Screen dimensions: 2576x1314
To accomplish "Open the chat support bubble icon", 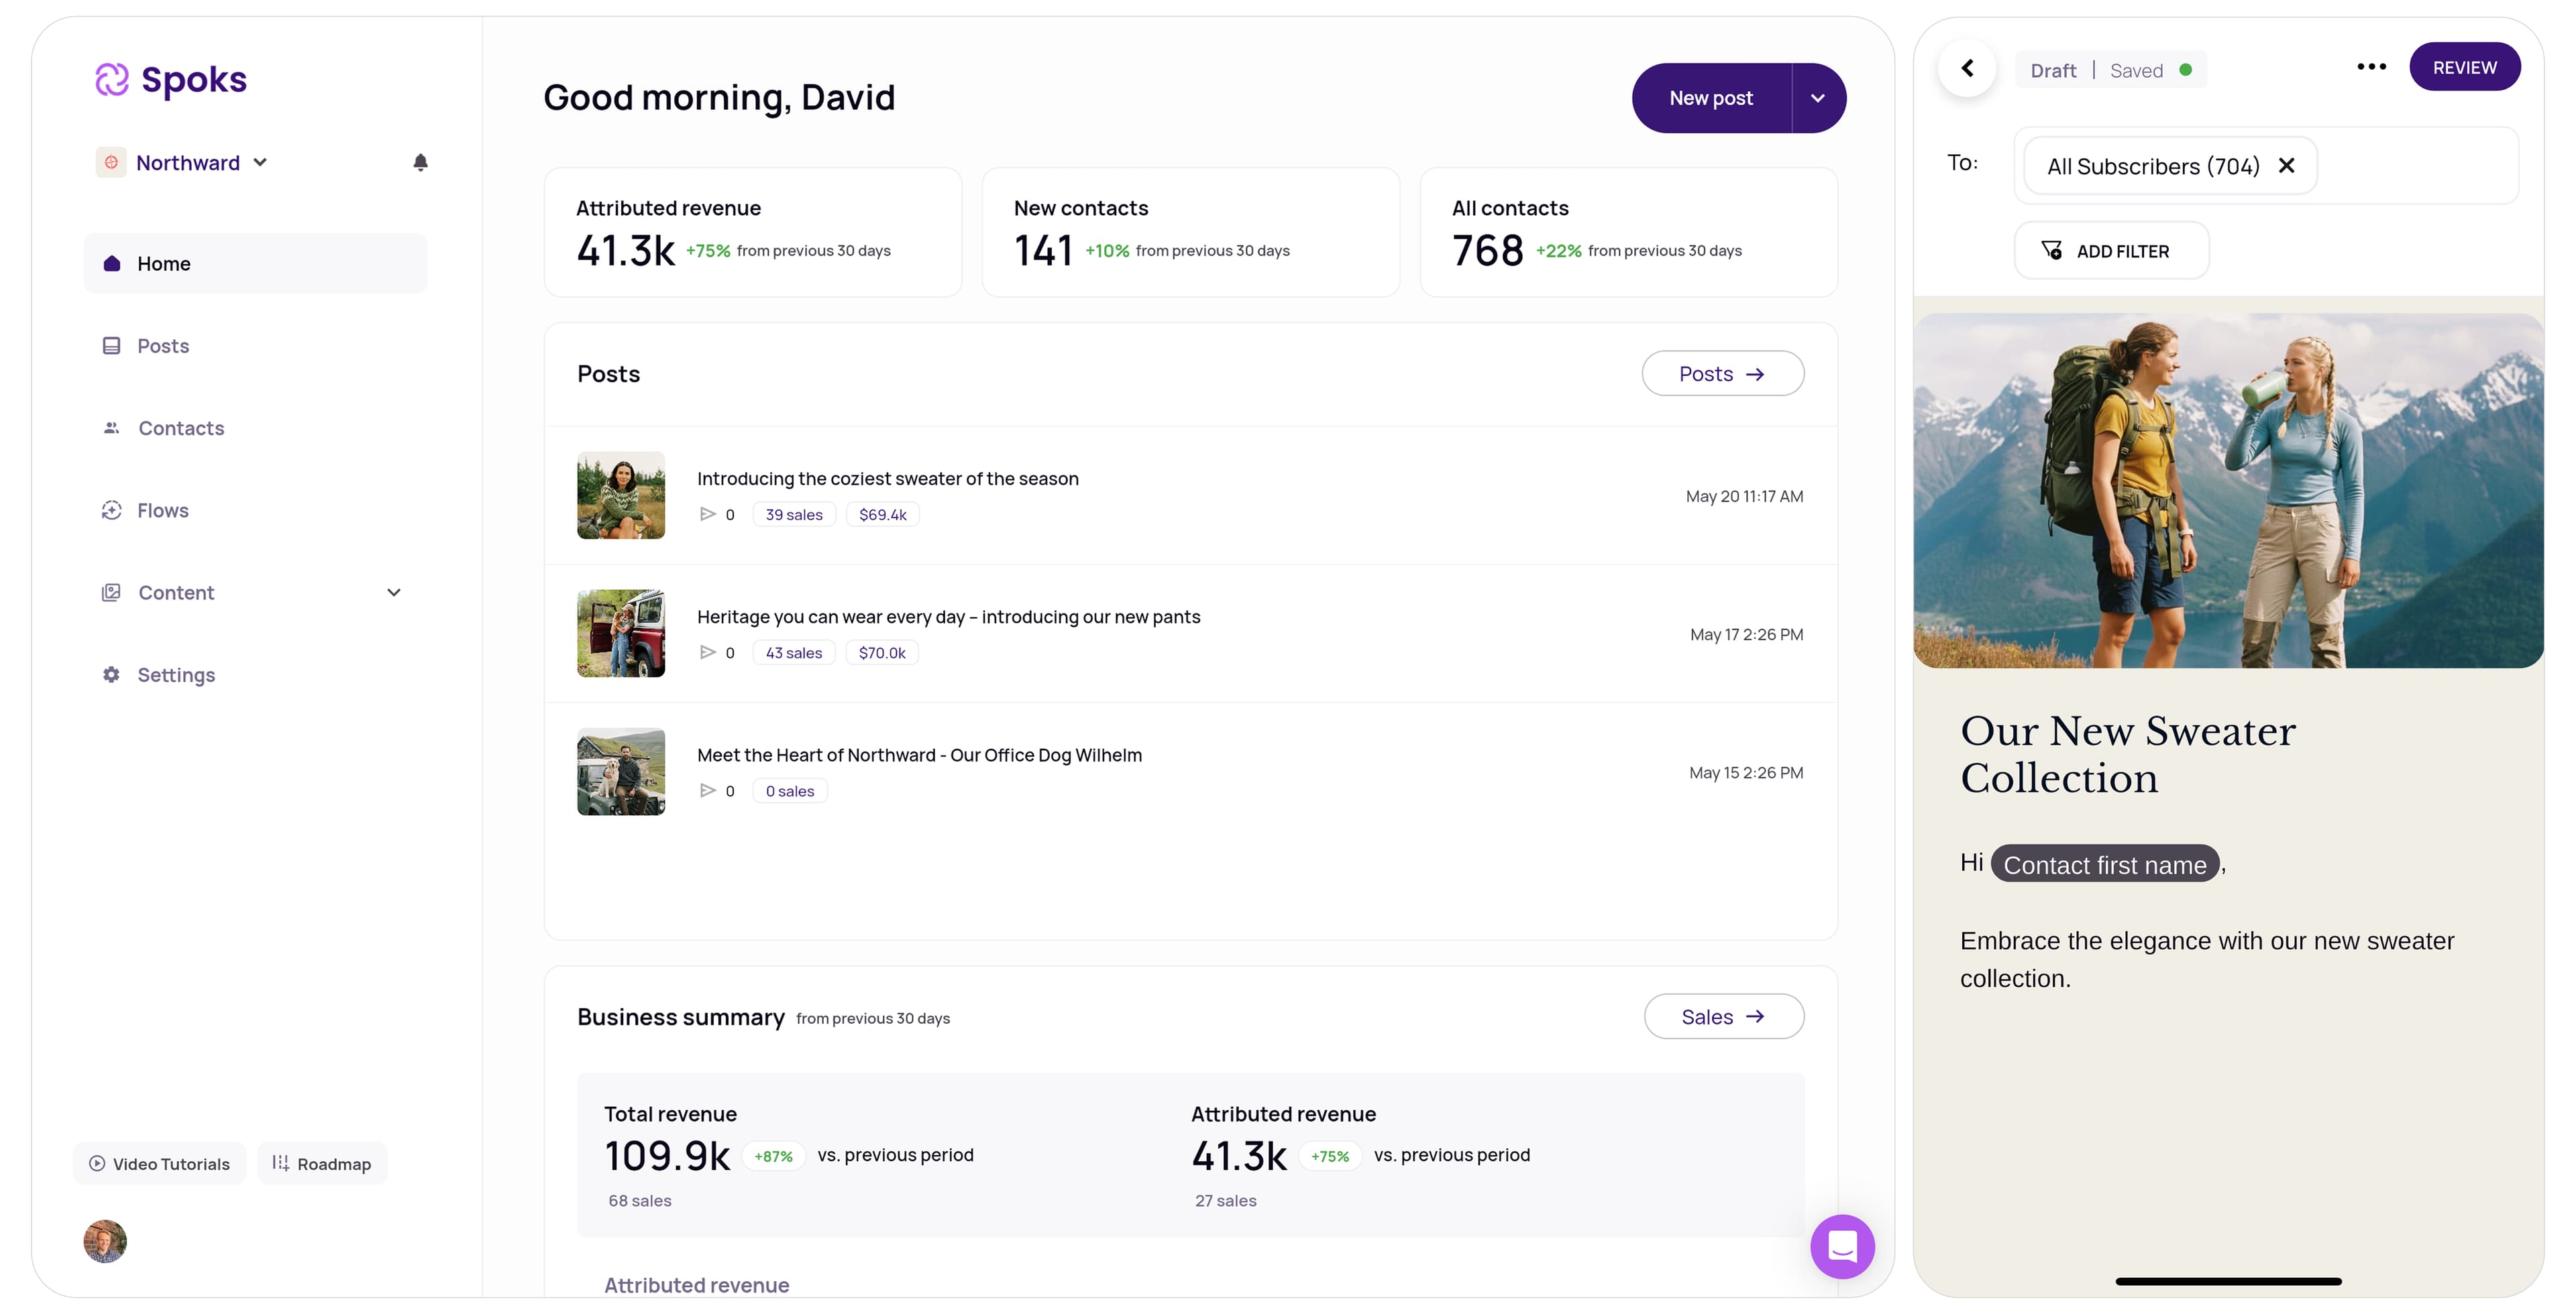I will (1842, 1246).
